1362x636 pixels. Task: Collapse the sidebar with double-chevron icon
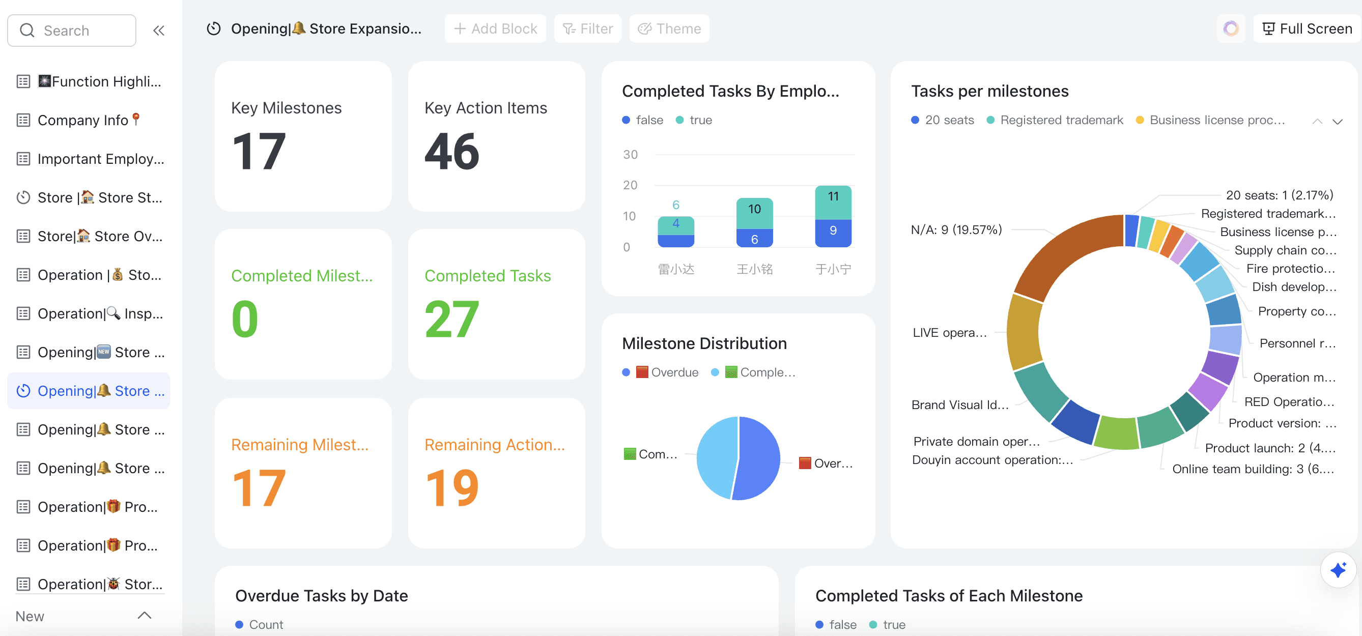(x=159, y=31)
